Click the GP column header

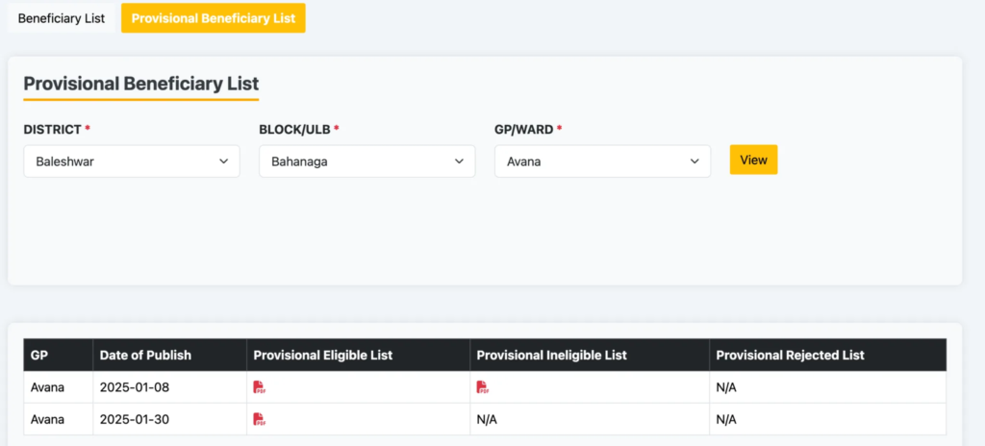39,355
